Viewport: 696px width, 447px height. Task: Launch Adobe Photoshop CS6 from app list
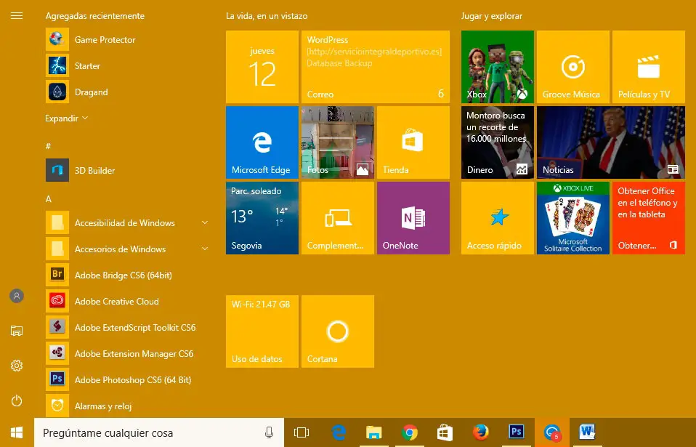click(x=132, y=380)
